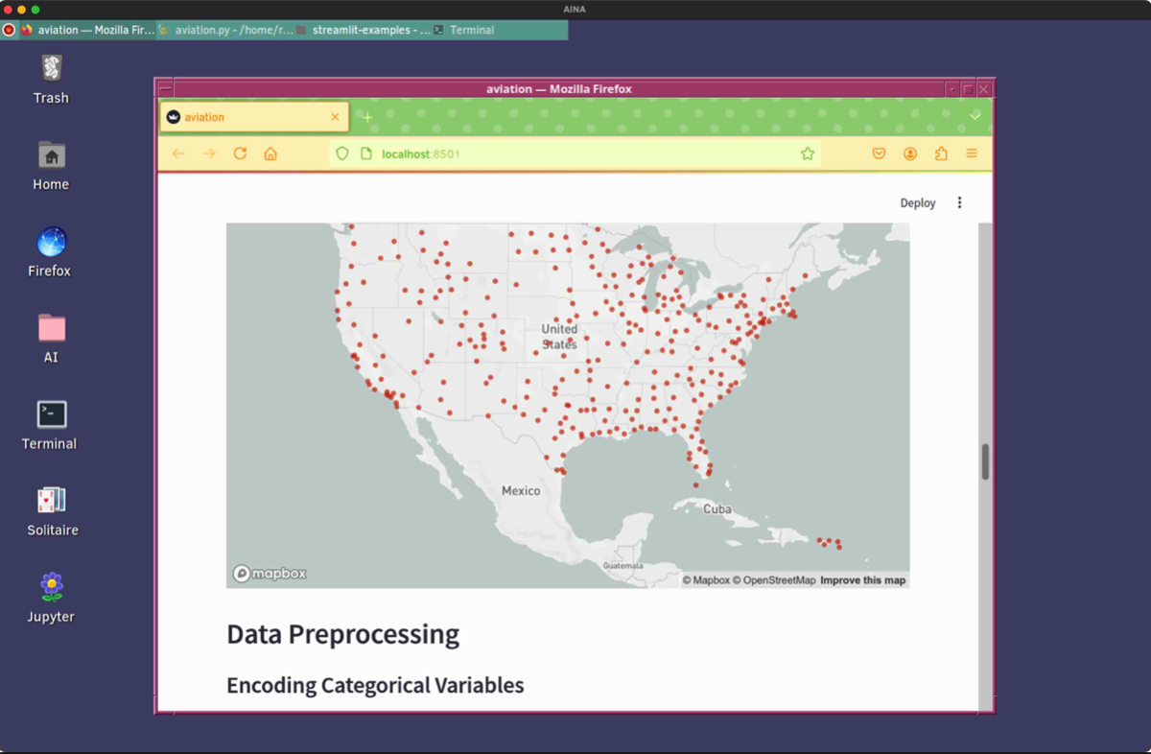Open the Extensions puzzle icon
Screen dimensions: 1151x754
coord(941,153)
